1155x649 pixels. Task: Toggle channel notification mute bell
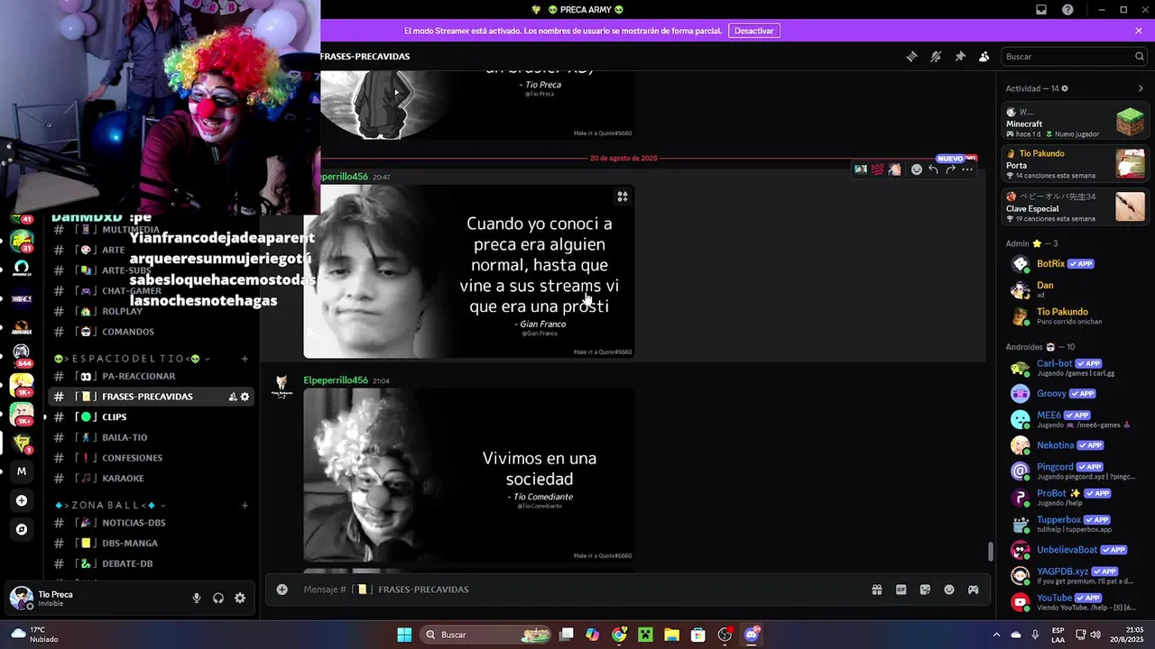[x=936, y=56]
